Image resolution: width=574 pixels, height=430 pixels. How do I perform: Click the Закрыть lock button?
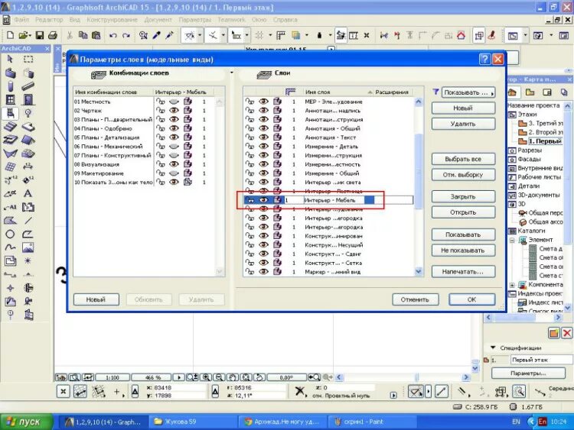(463, 196)
